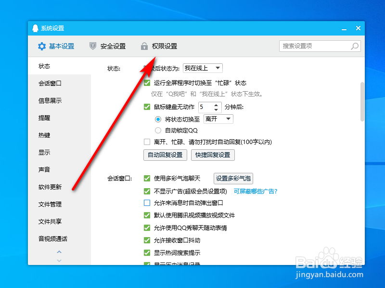The width and height of the screenshot is (385, 288).
Task: Open the 离开 status switch dropdown
Action: [218, 119]
